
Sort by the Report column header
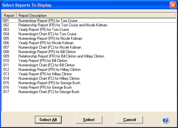[x=9, y=16]
